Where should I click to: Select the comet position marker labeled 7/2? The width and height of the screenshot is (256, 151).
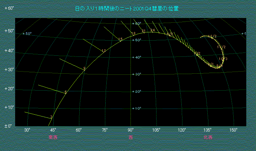(x=197, y=54)
